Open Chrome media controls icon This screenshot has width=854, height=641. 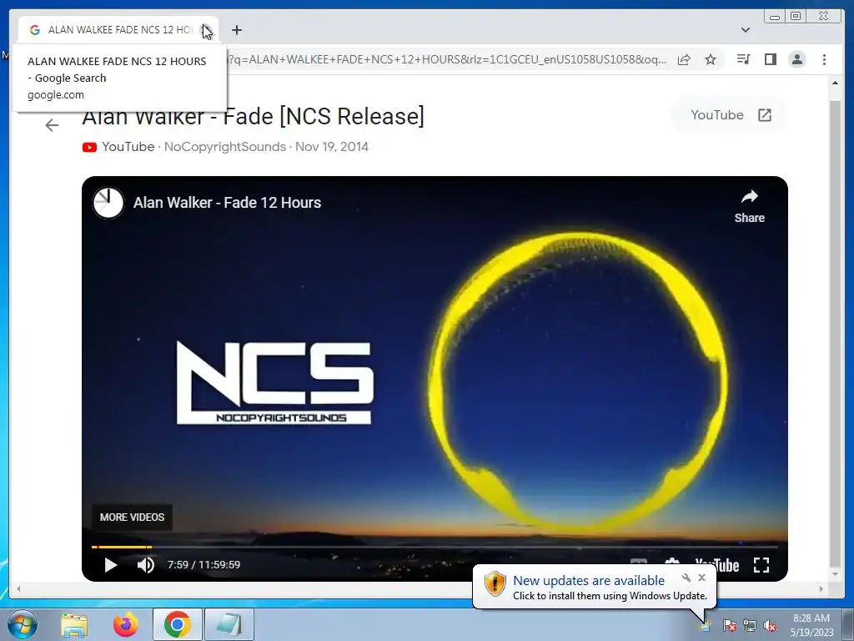(x=743, y=59)
